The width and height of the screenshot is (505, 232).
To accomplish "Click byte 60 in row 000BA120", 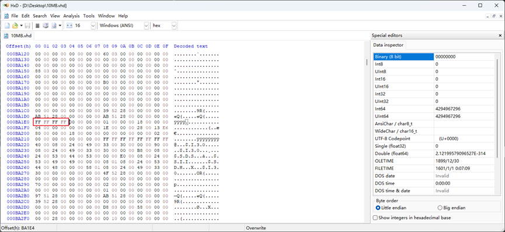I will coord(106,54).
